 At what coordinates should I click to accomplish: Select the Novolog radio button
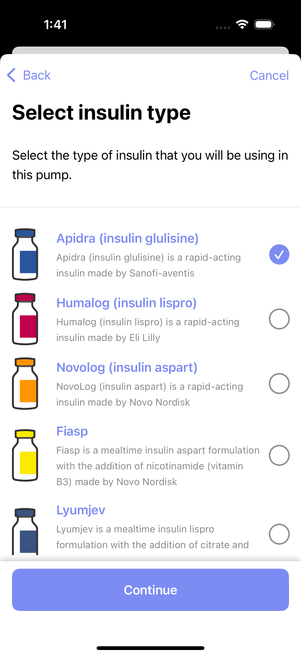[x=279, y=383]
